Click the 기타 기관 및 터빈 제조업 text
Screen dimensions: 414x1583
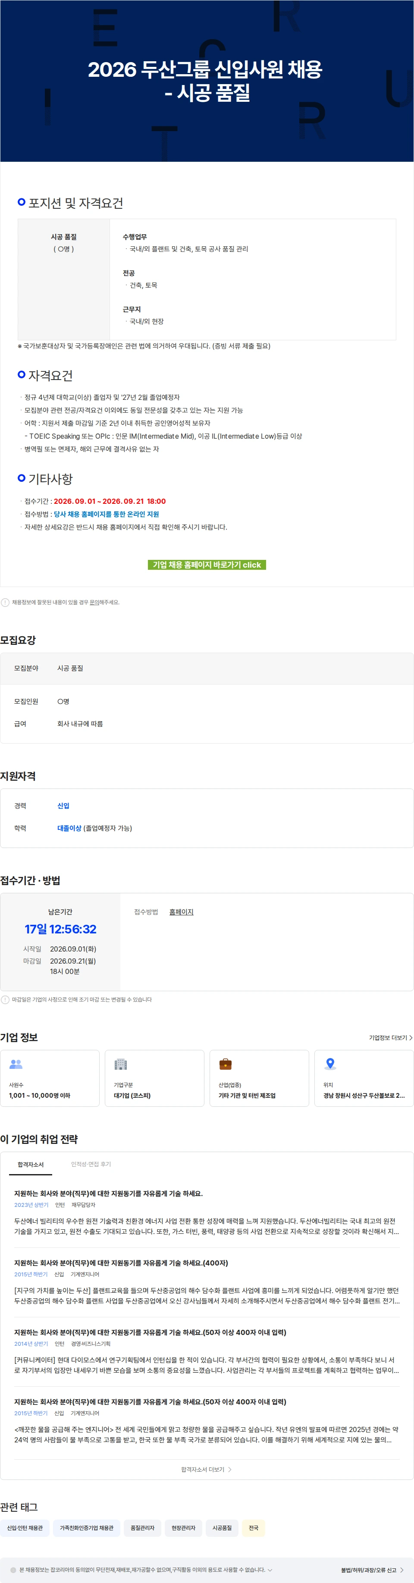point(247,1096)
